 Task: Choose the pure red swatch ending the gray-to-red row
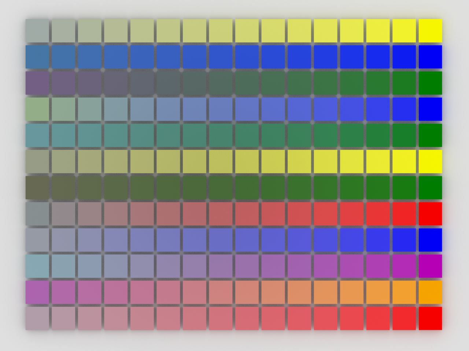pos(430,214)
